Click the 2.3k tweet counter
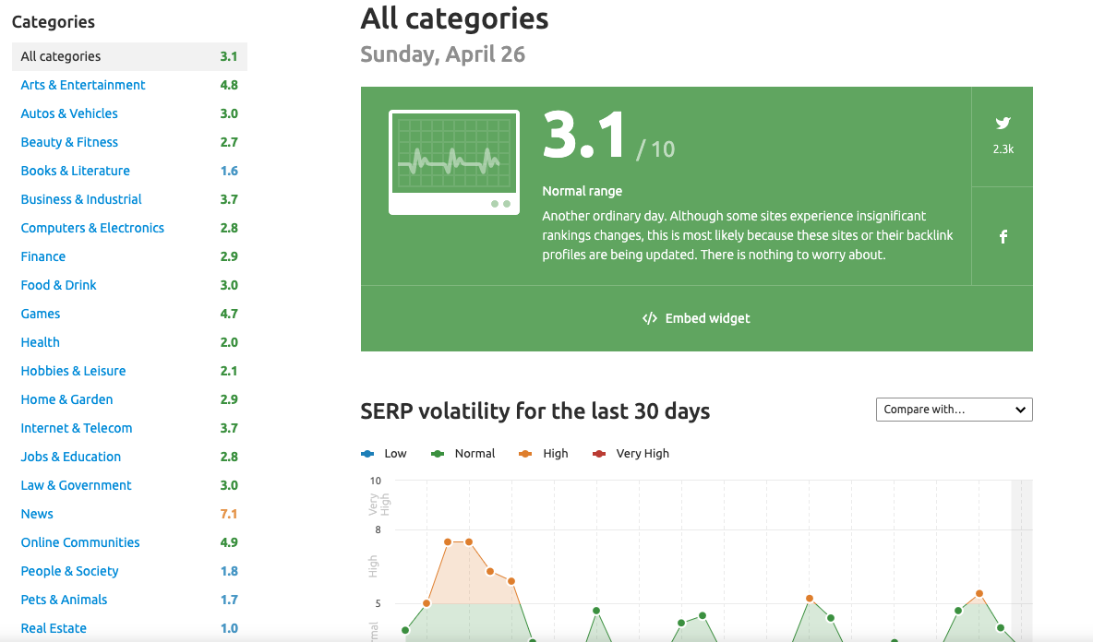1093x642 pixels. 1003,149
